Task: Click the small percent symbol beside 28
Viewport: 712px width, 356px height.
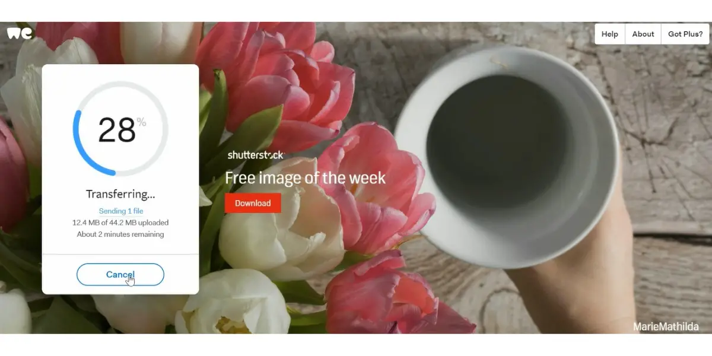Action: coord(141,122)
